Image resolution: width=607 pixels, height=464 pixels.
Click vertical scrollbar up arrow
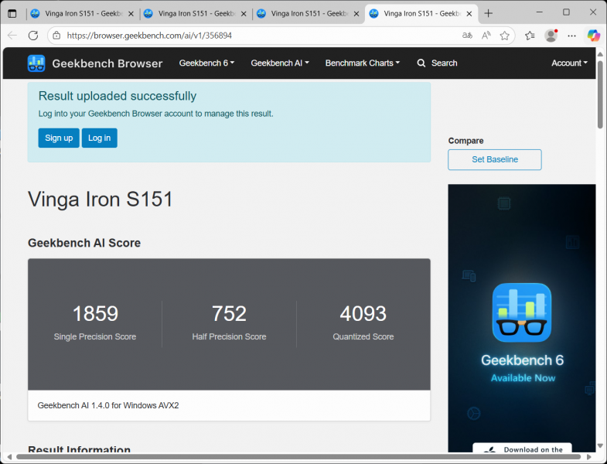coord(600,54)
